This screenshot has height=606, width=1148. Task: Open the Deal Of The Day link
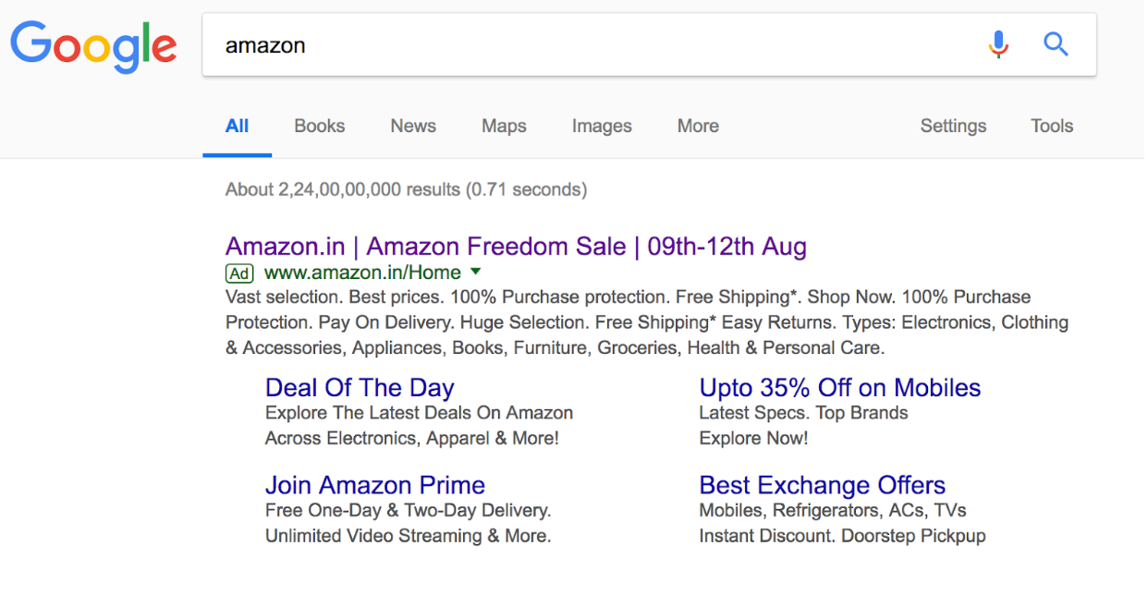click(x=360, y=387)
